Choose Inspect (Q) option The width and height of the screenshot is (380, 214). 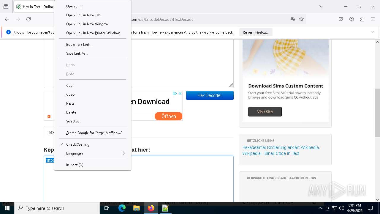(93, 165)
